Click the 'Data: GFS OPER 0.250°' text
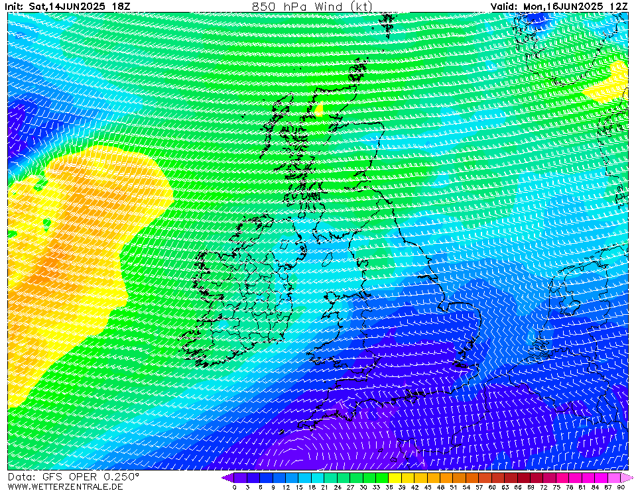This screenshot has width=636, height=491. click(x=74, y=477)
